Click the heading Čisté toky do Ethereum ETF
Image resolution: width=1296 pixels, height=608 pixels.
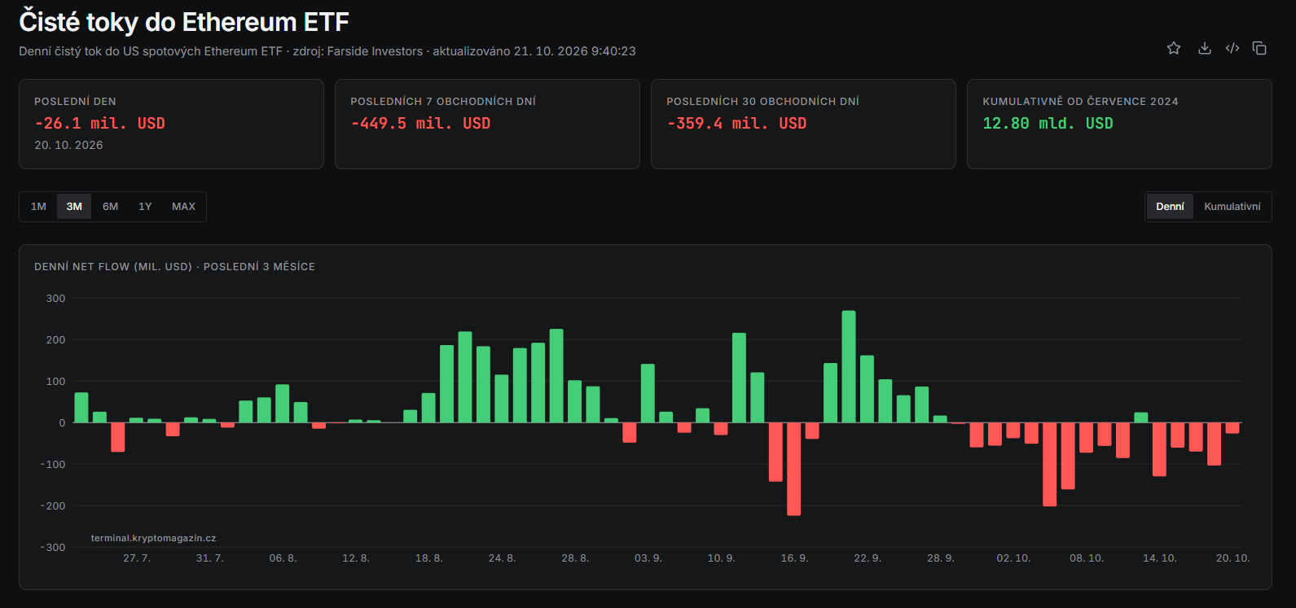[x=184, y=22]
